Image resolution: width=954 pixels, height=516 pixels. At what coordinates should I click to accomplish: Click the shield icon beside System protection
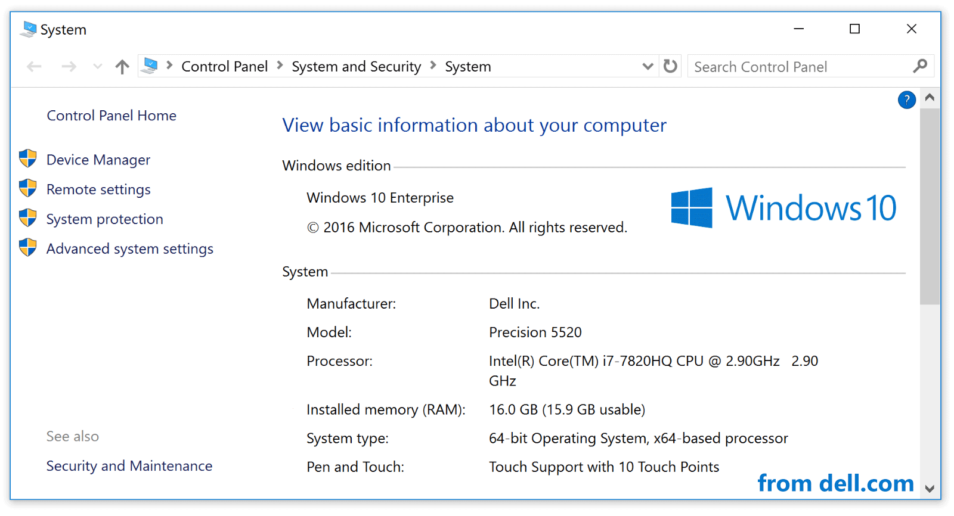coord(27,217)
